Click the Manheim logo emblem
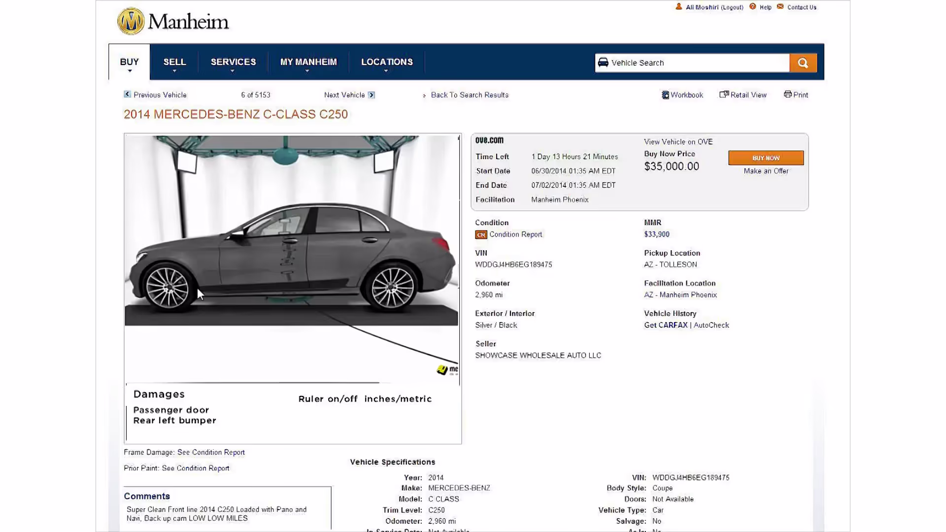 pos(131,21)
